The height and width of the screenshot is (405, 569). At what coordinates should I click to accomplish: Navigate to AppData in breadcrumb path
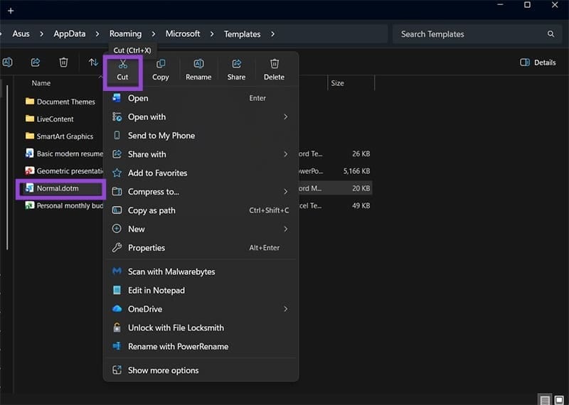(70, 34)
